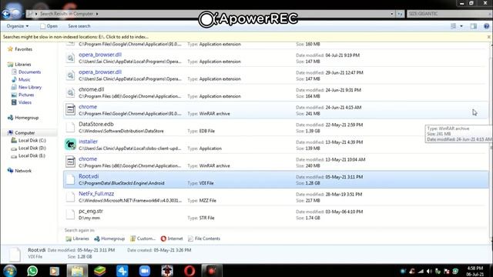The height and width of the screenshot is (277, 493).
Task: Open Zoom from taskbar
Action: point(145,271)
